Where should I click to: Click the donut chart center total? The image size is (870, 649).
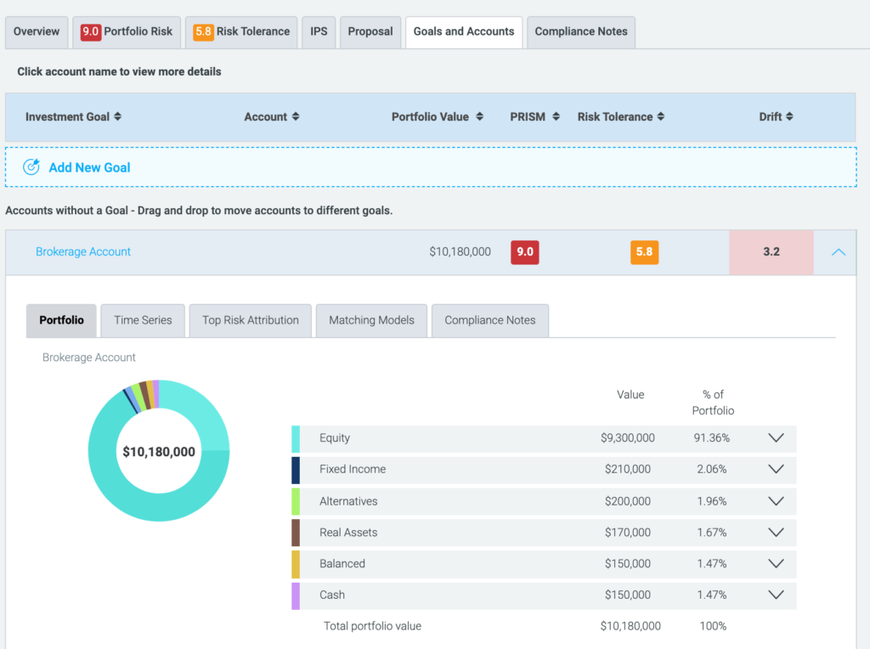pos(159,452)
